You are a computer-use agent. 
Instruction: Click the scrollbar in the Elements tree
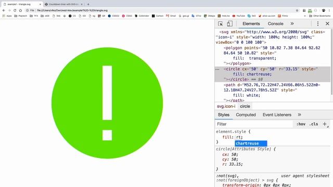(331, 62)
